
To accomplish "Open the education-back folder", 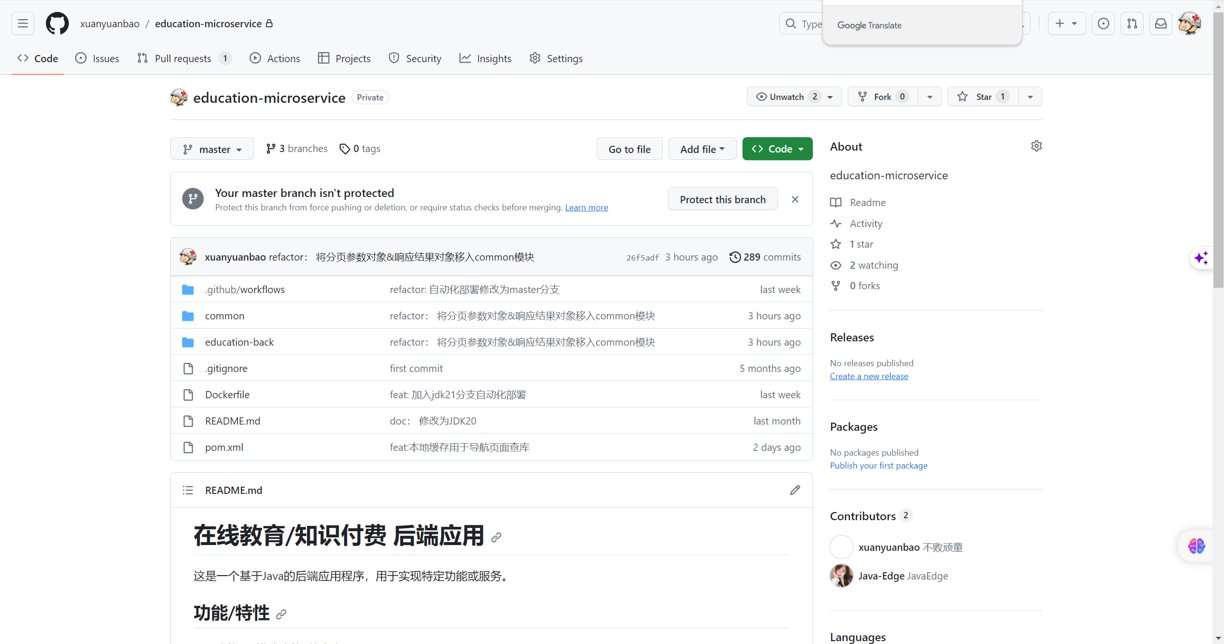I will [239, 342].
